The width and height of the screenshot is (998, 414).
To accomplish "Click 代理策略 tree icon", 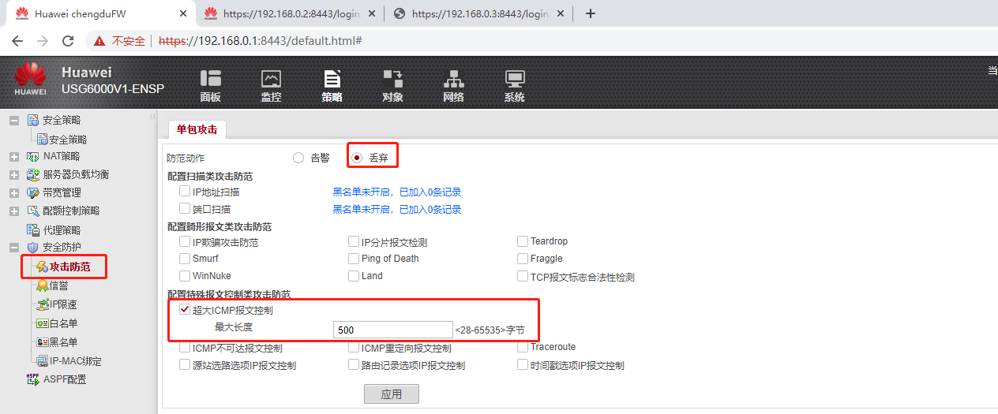I will tap(33, 230).
